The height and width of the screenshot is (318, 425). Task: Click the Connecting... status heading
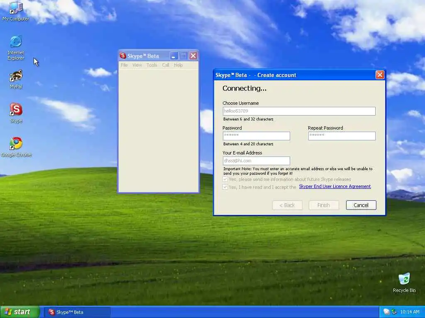[244, 89]
